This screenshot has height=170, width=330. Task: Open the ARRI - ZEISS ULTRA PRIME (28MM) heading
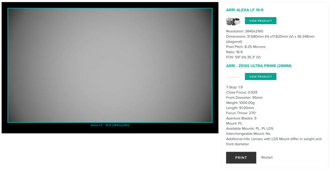(259, 66)
